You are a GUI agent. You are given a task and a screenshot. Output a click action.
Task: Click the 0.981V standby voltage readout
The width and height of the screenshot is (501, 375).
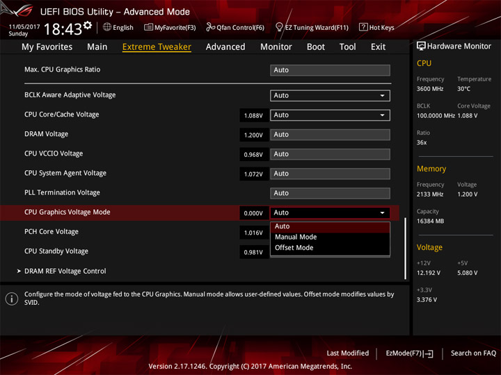click(254, 252)
